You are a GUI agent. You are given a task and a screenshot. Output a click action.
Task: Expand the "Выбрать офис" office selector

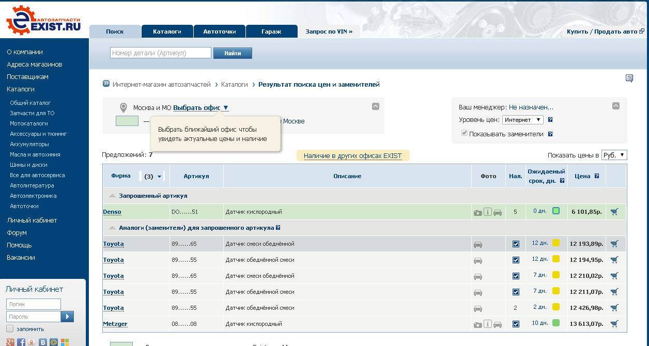[200, 108]
